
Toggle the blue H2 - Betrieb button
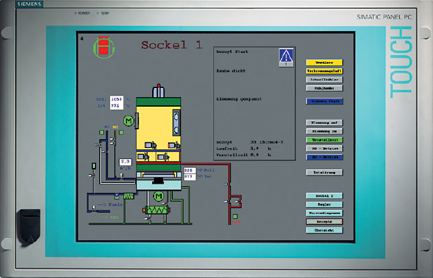[x=324, y=157]
